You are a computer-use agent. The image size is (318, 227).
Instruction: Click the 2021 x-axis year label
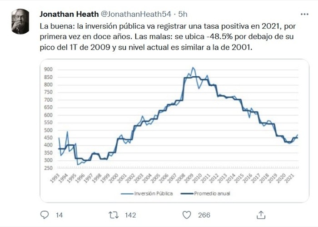coord(294,177)
